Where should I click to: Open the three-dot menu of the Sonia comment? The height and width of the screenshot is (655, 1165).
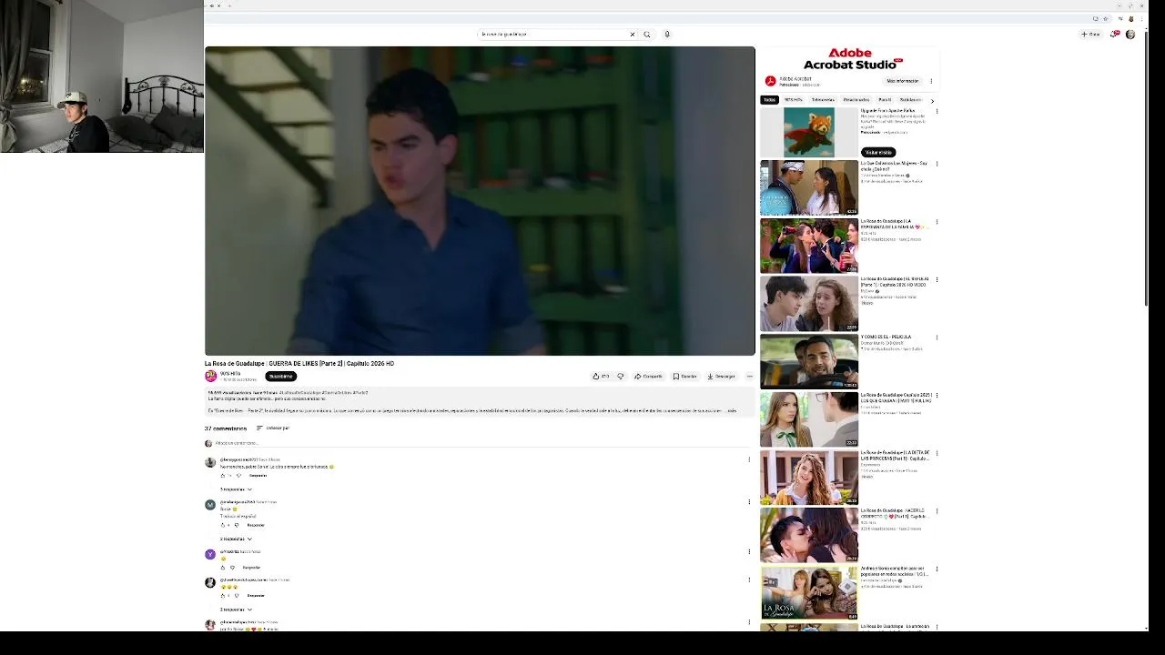[x=749, y=501]
